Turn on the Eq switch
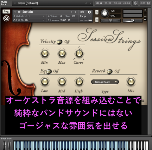This screenshot has height=150, width=152. [x=49, y=71]
